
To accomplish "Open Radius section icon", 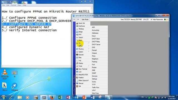I will [77, 63].
